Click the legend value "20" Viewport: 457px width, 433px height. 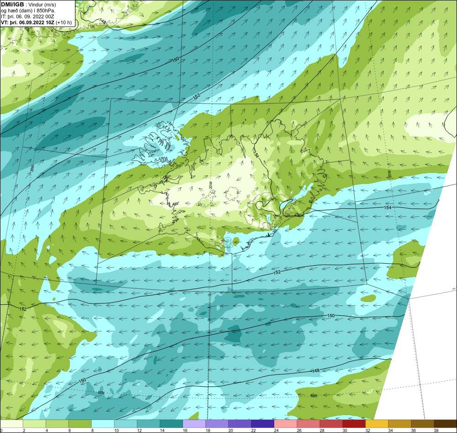point(230,430)
